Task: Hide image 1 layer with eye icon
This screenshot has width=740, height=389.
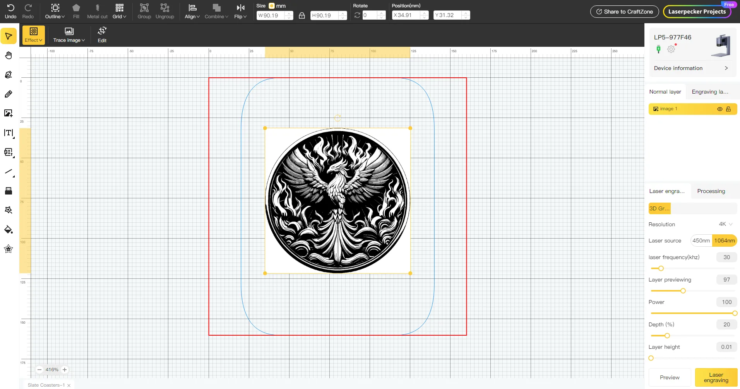Action: [x=720, y=109]
